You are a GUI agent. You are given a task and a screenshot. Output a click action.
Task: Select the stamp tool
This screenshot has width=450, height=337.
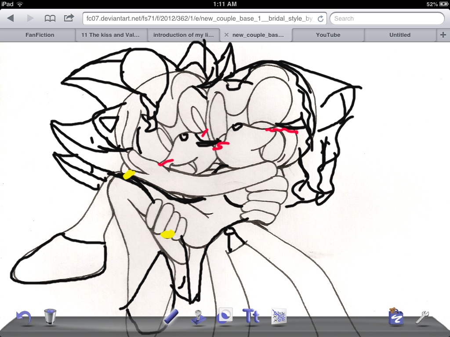point(198,317)
